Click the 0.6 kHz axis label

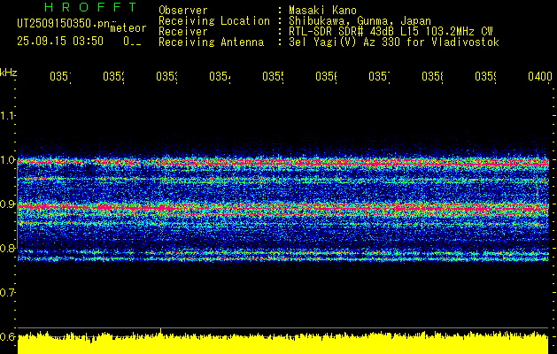tap(7, 336)
